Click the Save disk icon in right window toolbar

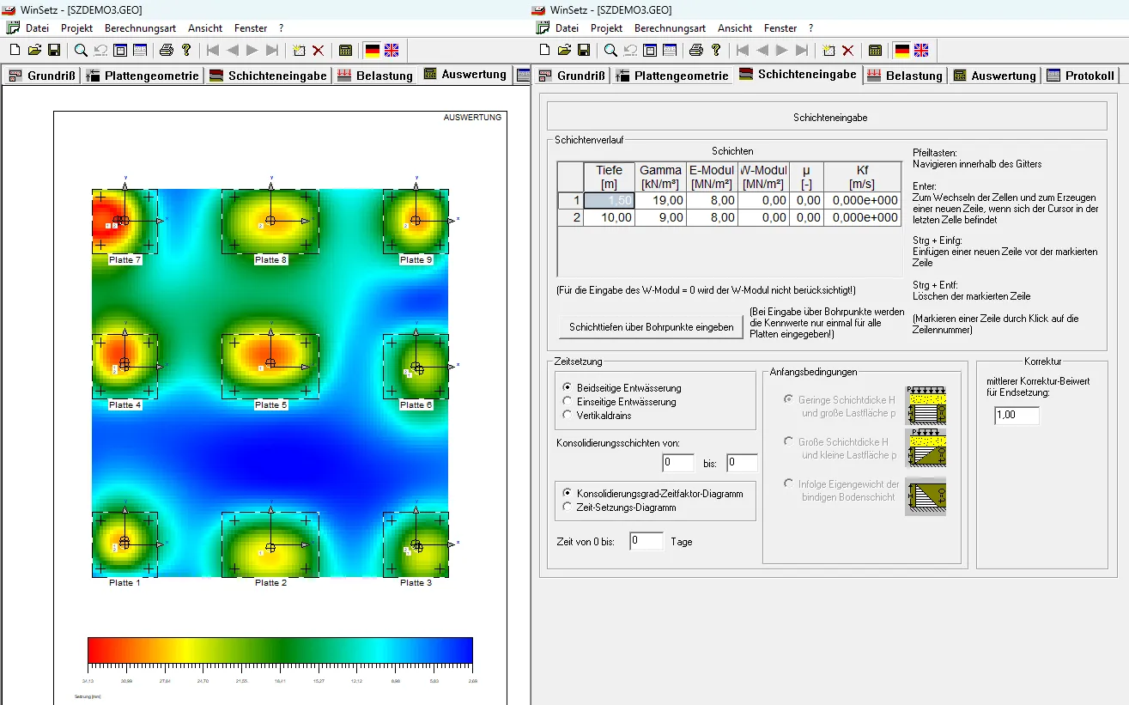[x=584, y=50]
